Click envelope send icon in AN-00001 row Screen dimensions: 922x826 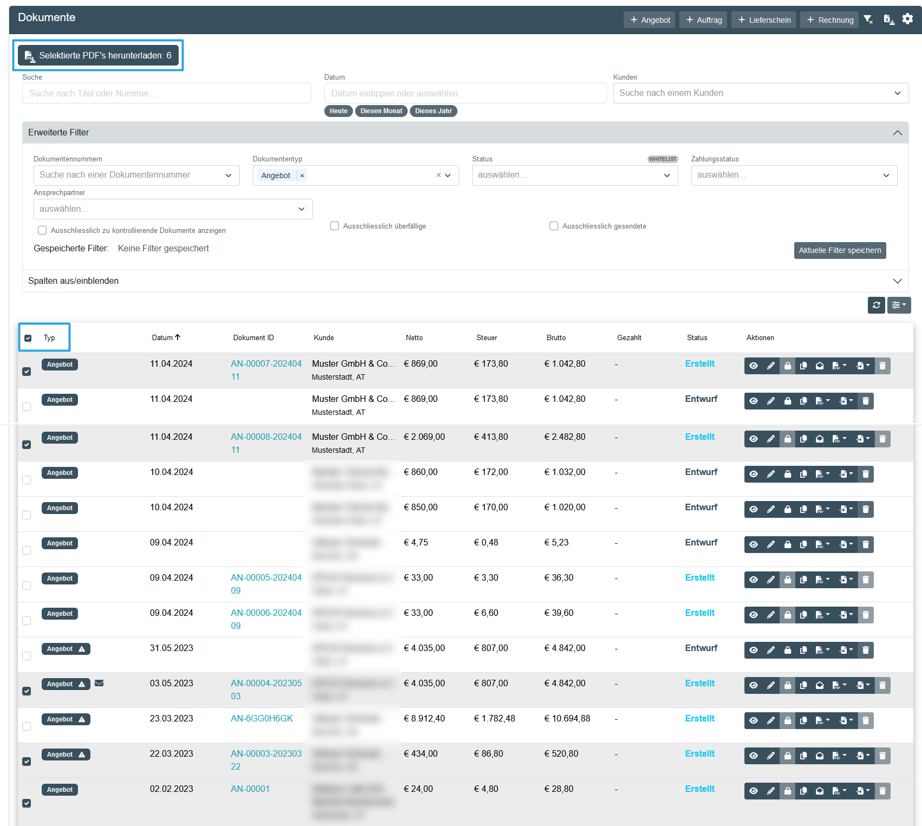point(820,791)
